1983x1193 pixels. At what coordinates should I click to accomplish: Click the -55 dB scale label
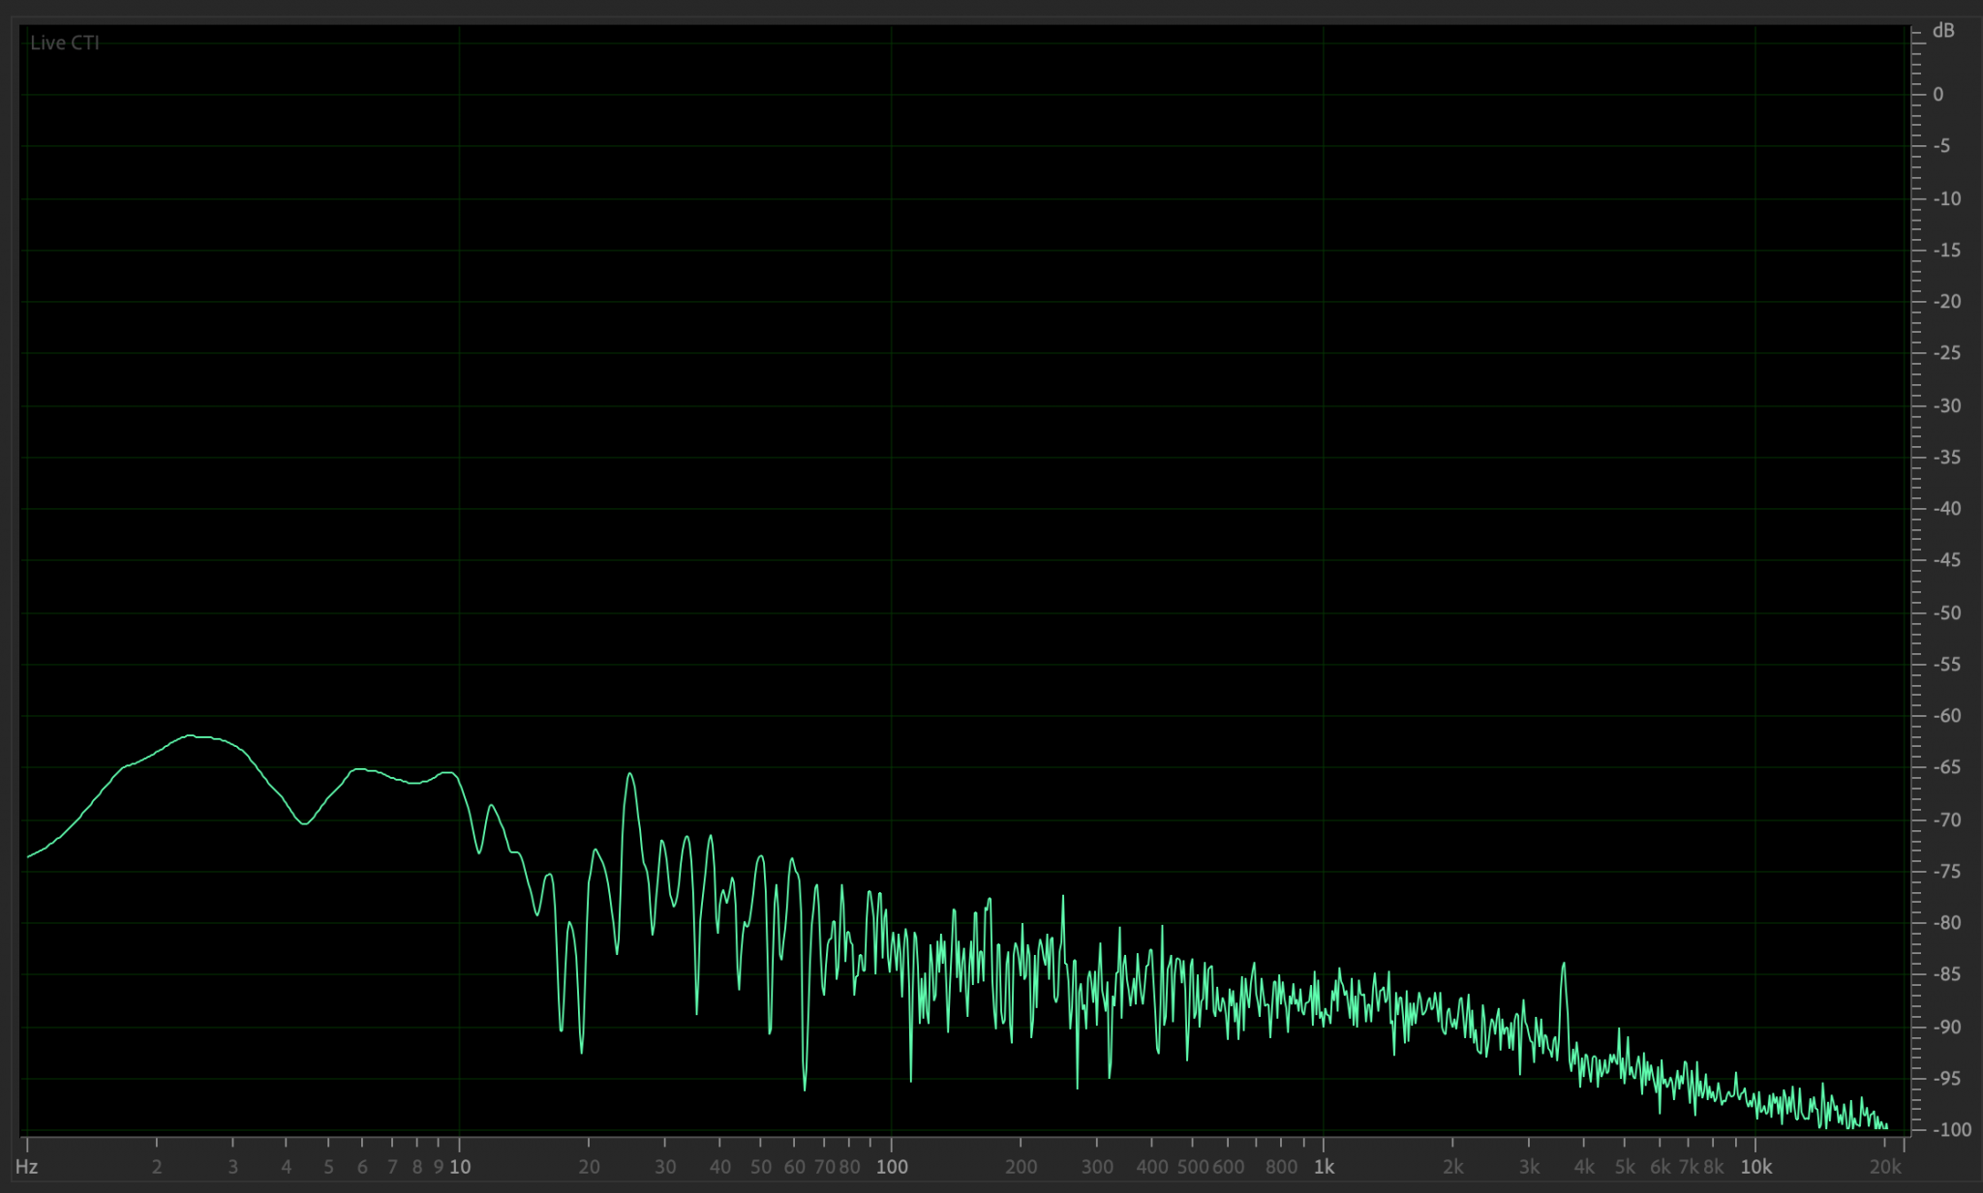pos(1946,664)
